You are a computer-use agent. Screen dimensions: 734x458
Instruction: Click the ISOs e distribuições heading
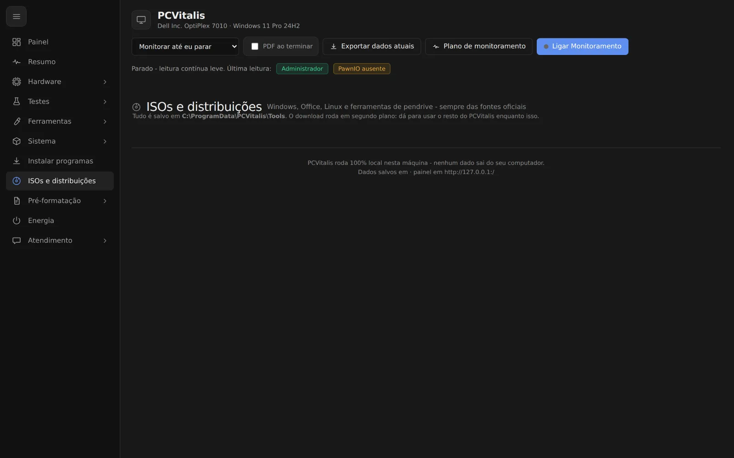(x=204, y=107)
